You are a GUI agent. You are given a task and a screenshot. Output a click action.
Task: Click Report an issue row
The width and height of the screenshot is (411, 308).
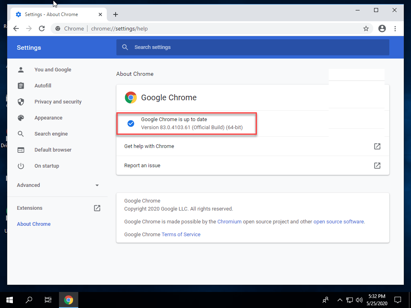253,166
